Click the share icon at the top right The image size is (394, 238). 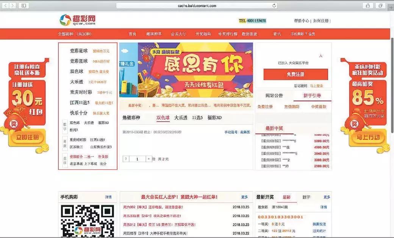point(367,5)
